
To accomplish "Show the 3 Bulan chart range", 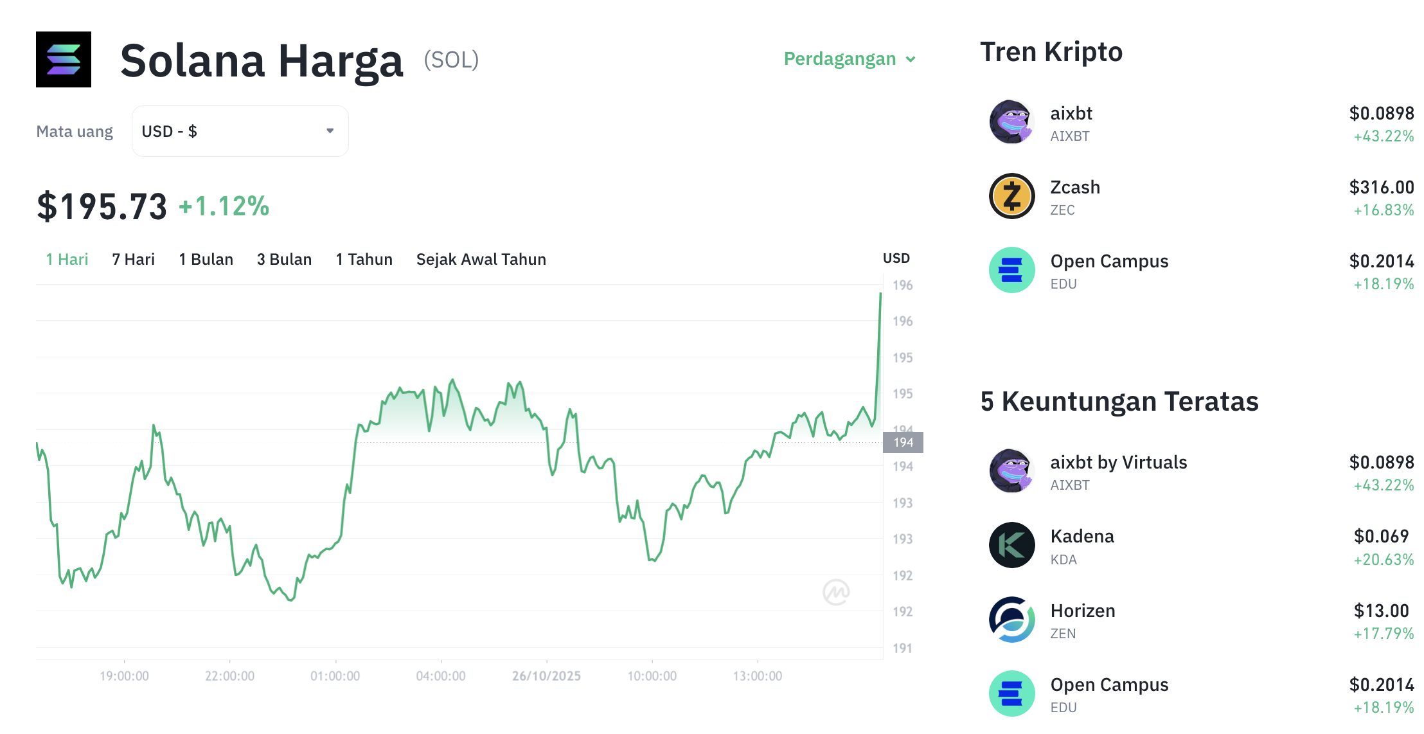I will (284, 260).
